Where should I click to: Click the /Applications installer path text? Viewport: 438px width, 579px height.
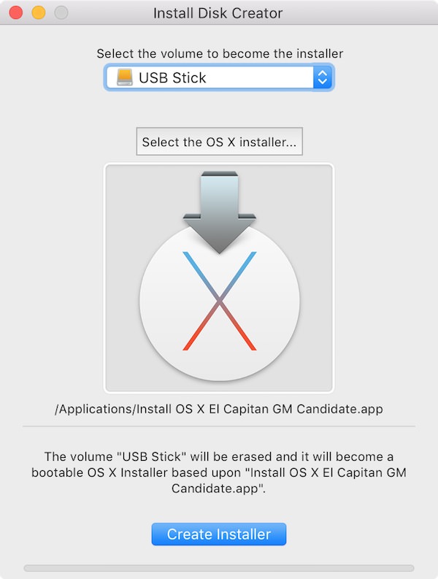click(219, 409)
